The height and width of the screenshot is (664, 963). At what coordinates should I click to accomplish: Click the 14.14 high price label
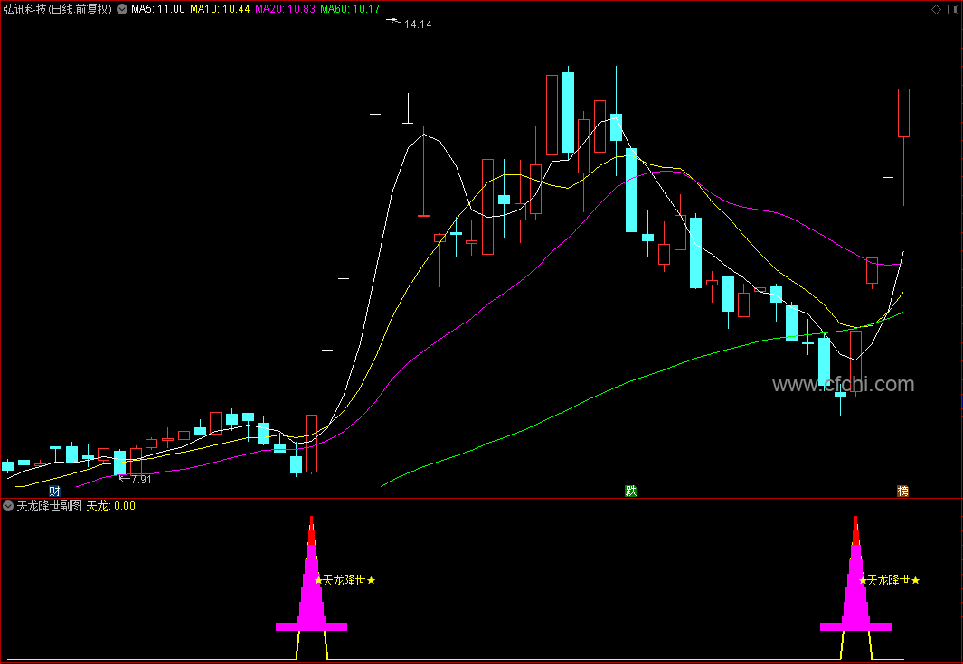pyautogui.click(x=418, y=24)
